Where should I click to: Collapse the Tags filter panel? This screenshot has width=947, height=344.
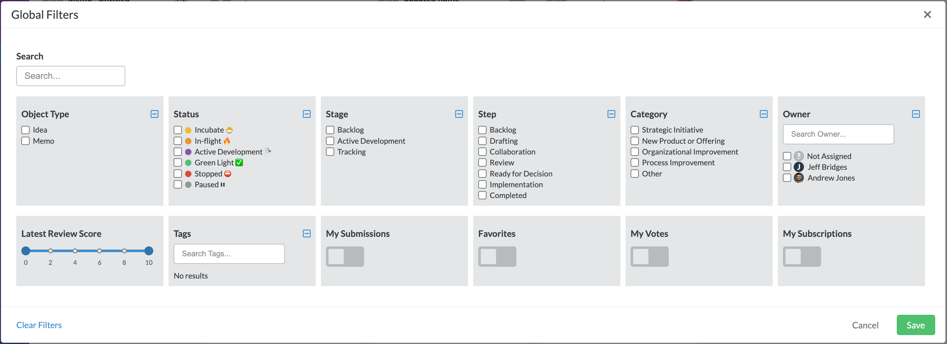[307, 233]
